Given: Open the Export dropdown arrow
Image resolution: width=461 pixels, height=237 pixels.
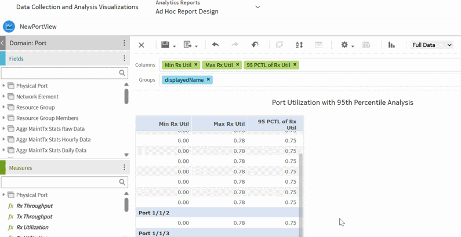Looking at the screenshot, I should (x=197, y=46).
